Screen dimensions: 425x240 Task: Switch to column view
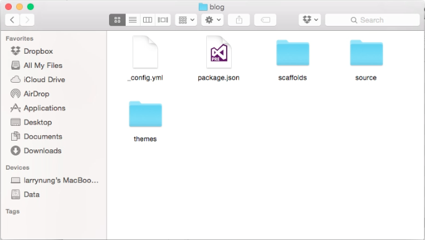coord(147,20)
